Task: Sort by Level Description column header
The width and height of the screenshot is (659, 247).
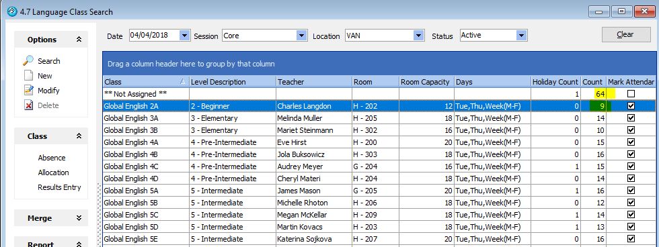Action: 233,82
